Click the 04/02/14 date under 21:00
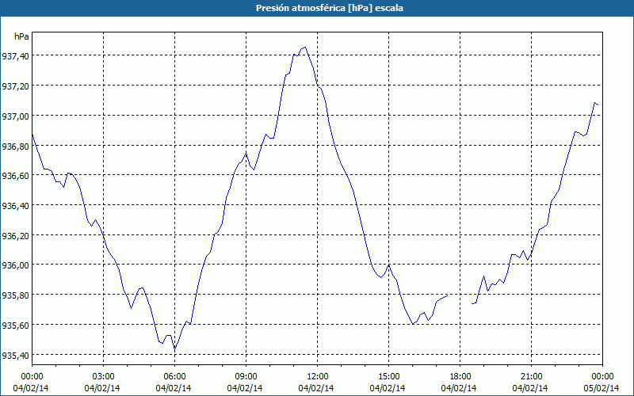This screenshot has height=396, width=634. click(530, 388)
